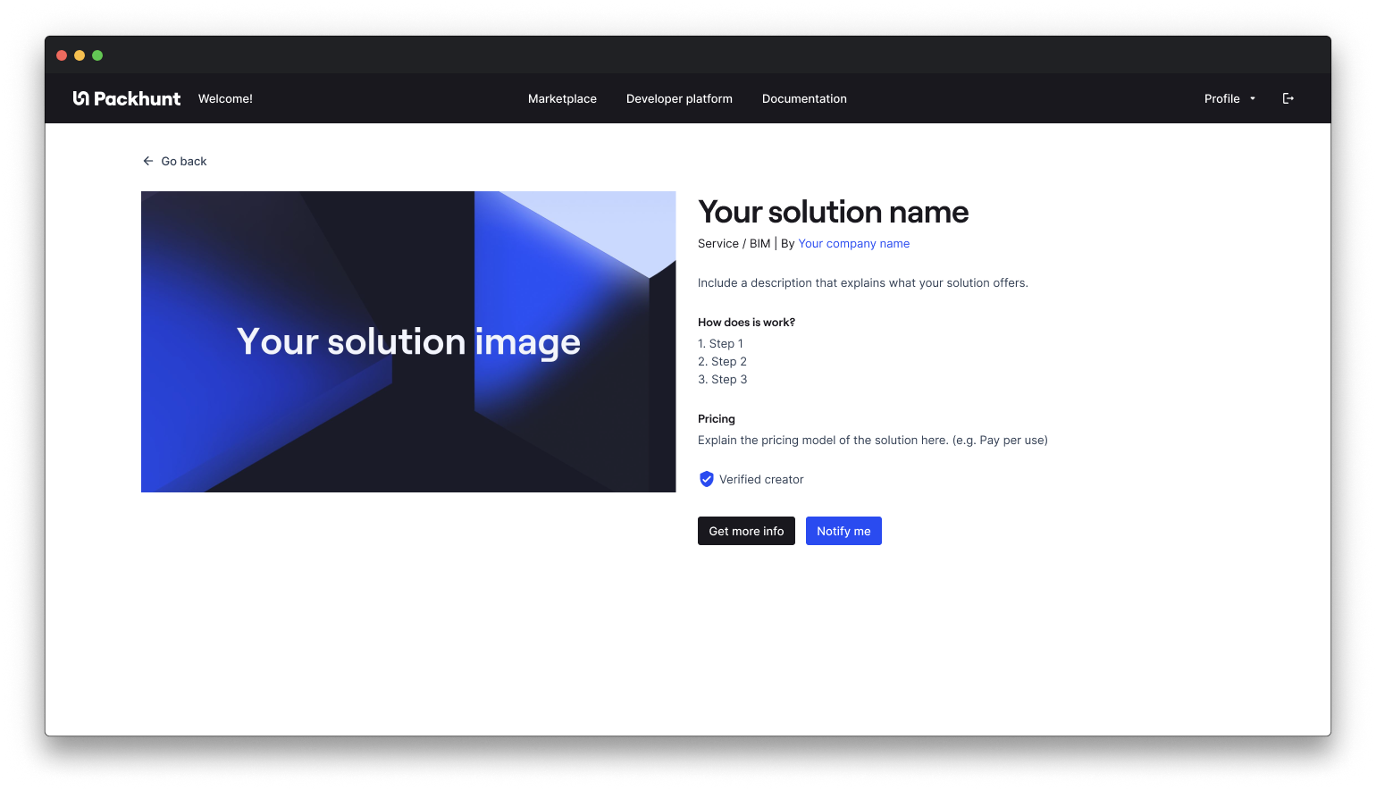This screenshot has width=1376, height=790.
Task: Expand the Profile dropdown arrow
Action: [1253, 98]
